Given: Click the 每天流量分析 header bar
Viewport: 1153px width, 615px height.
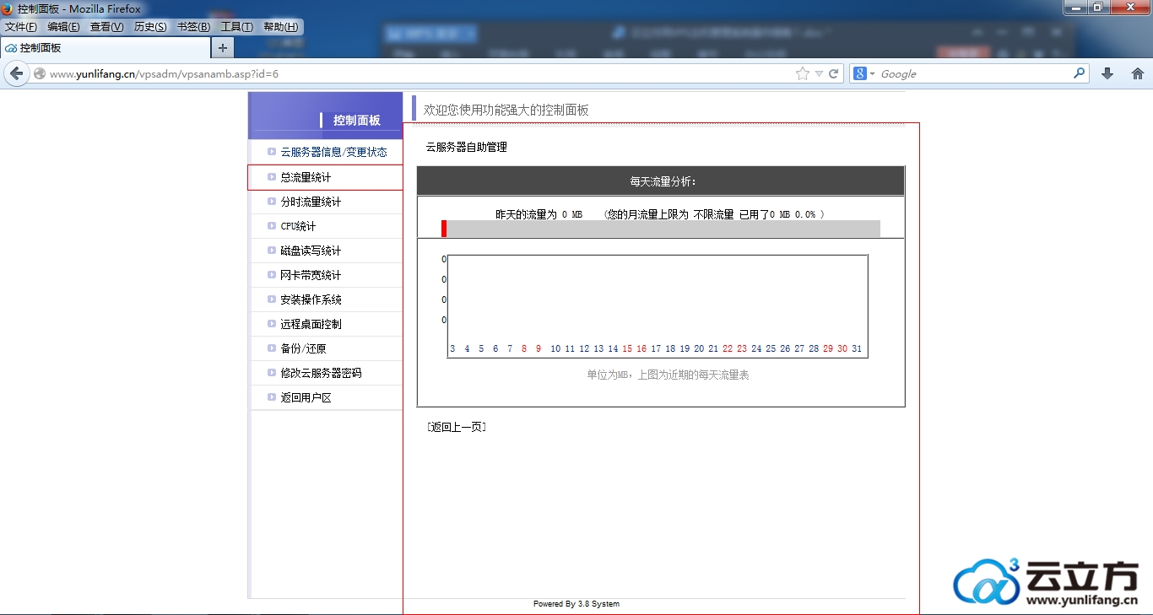Looking at the screenshot, I should pos(660,181).
